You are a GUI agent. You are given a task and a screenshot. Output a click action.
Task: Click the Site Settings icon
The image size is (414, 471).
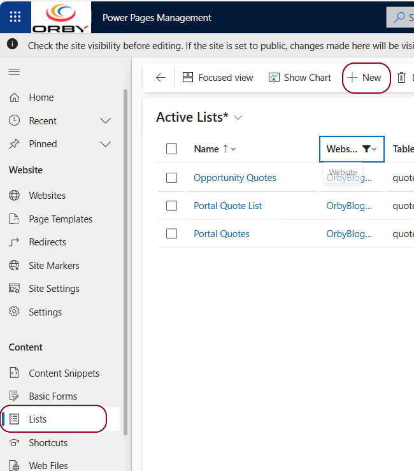14,288
